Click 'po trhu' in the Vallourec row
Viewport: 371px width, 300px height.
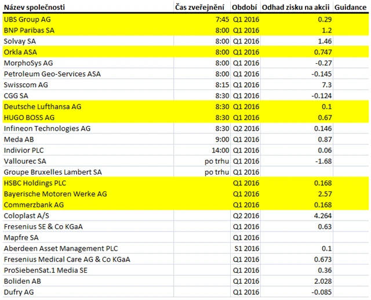217,161
